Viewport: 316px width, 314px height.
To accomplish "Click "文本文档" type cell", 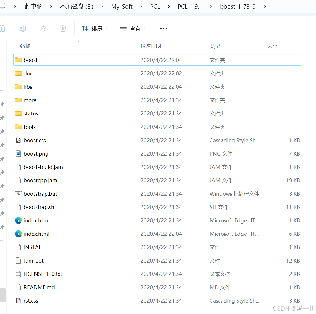I will tap(220, 274).
